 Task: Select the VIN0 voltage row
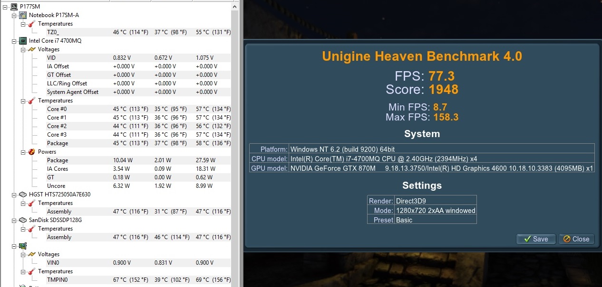[x=138, y=263]
